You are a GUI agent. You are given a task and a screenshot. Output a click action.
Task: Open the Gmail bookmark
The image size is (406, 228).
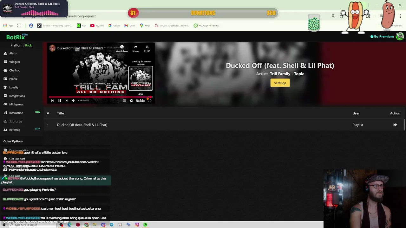click(x=130, y=26)
